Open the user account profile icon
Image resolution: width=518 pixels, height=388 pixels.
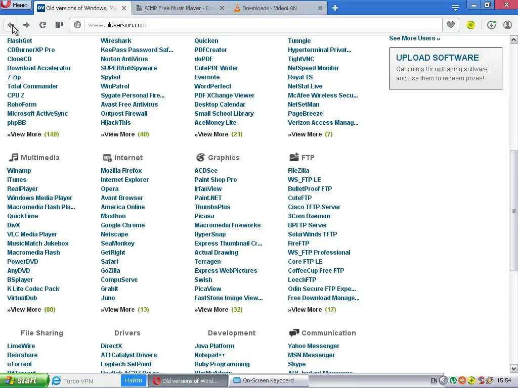click(507, 25)
